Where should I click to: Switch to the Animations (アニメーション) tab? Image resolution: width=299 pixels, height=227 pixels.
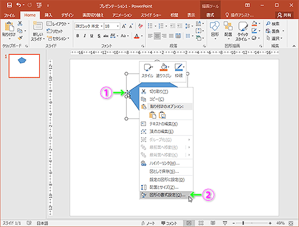(x=122, y=15)
